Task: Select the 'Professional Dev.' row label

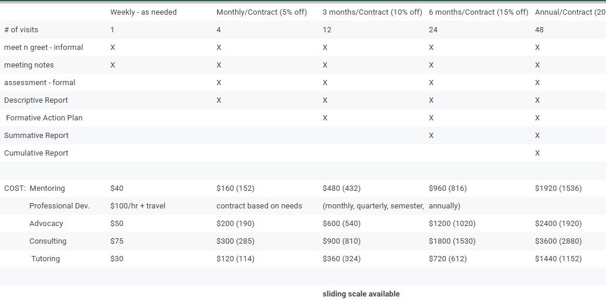Action: [59, 206]
